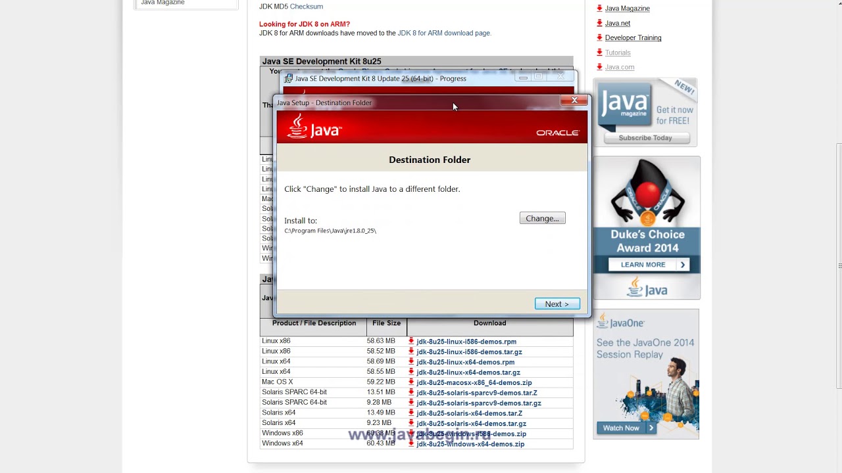Download jdk-8u25-solaris-x64-demos.tar.Z
This screenshot has height=473, width=842.
(469, 413)
